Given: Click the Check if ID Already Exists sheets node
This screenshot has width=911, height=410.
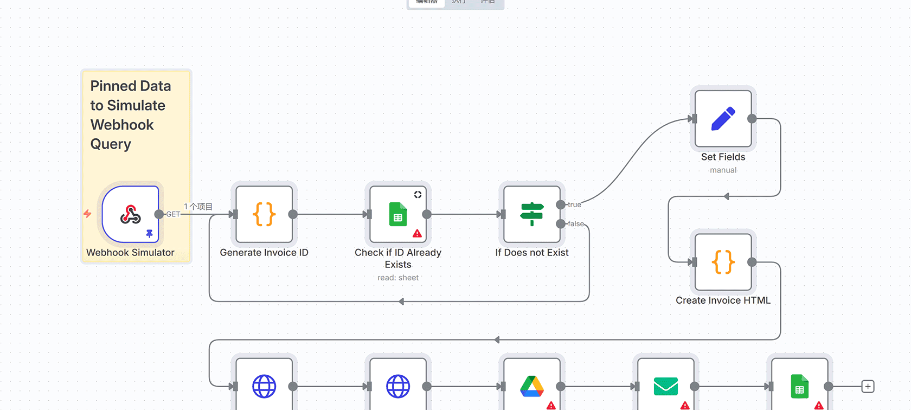Looking at the screenshot, I should (398, 214).
